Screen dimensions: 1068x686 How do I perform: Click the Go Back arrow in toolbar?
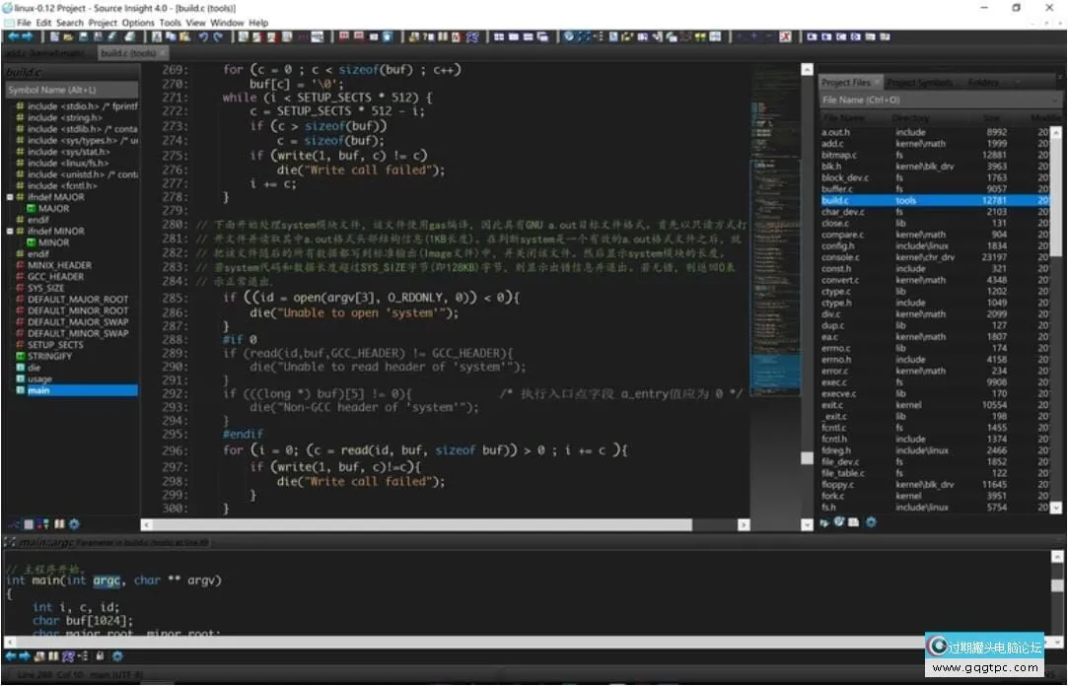pos(13,37)
